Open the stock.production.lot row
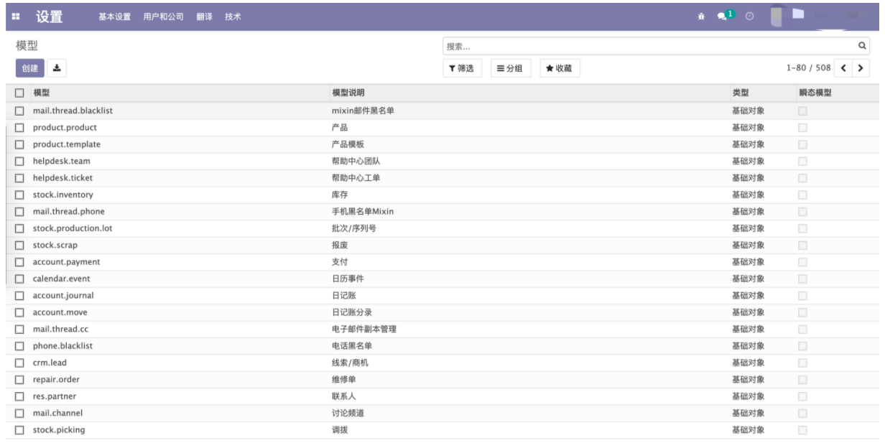Viewport: 885px width, 448px height. (x=442, y=228)
